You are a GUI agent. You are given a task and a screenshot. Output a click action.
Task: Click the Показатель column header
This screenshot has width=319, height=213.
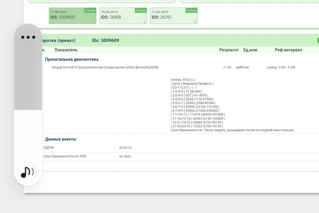coord(66,50)
